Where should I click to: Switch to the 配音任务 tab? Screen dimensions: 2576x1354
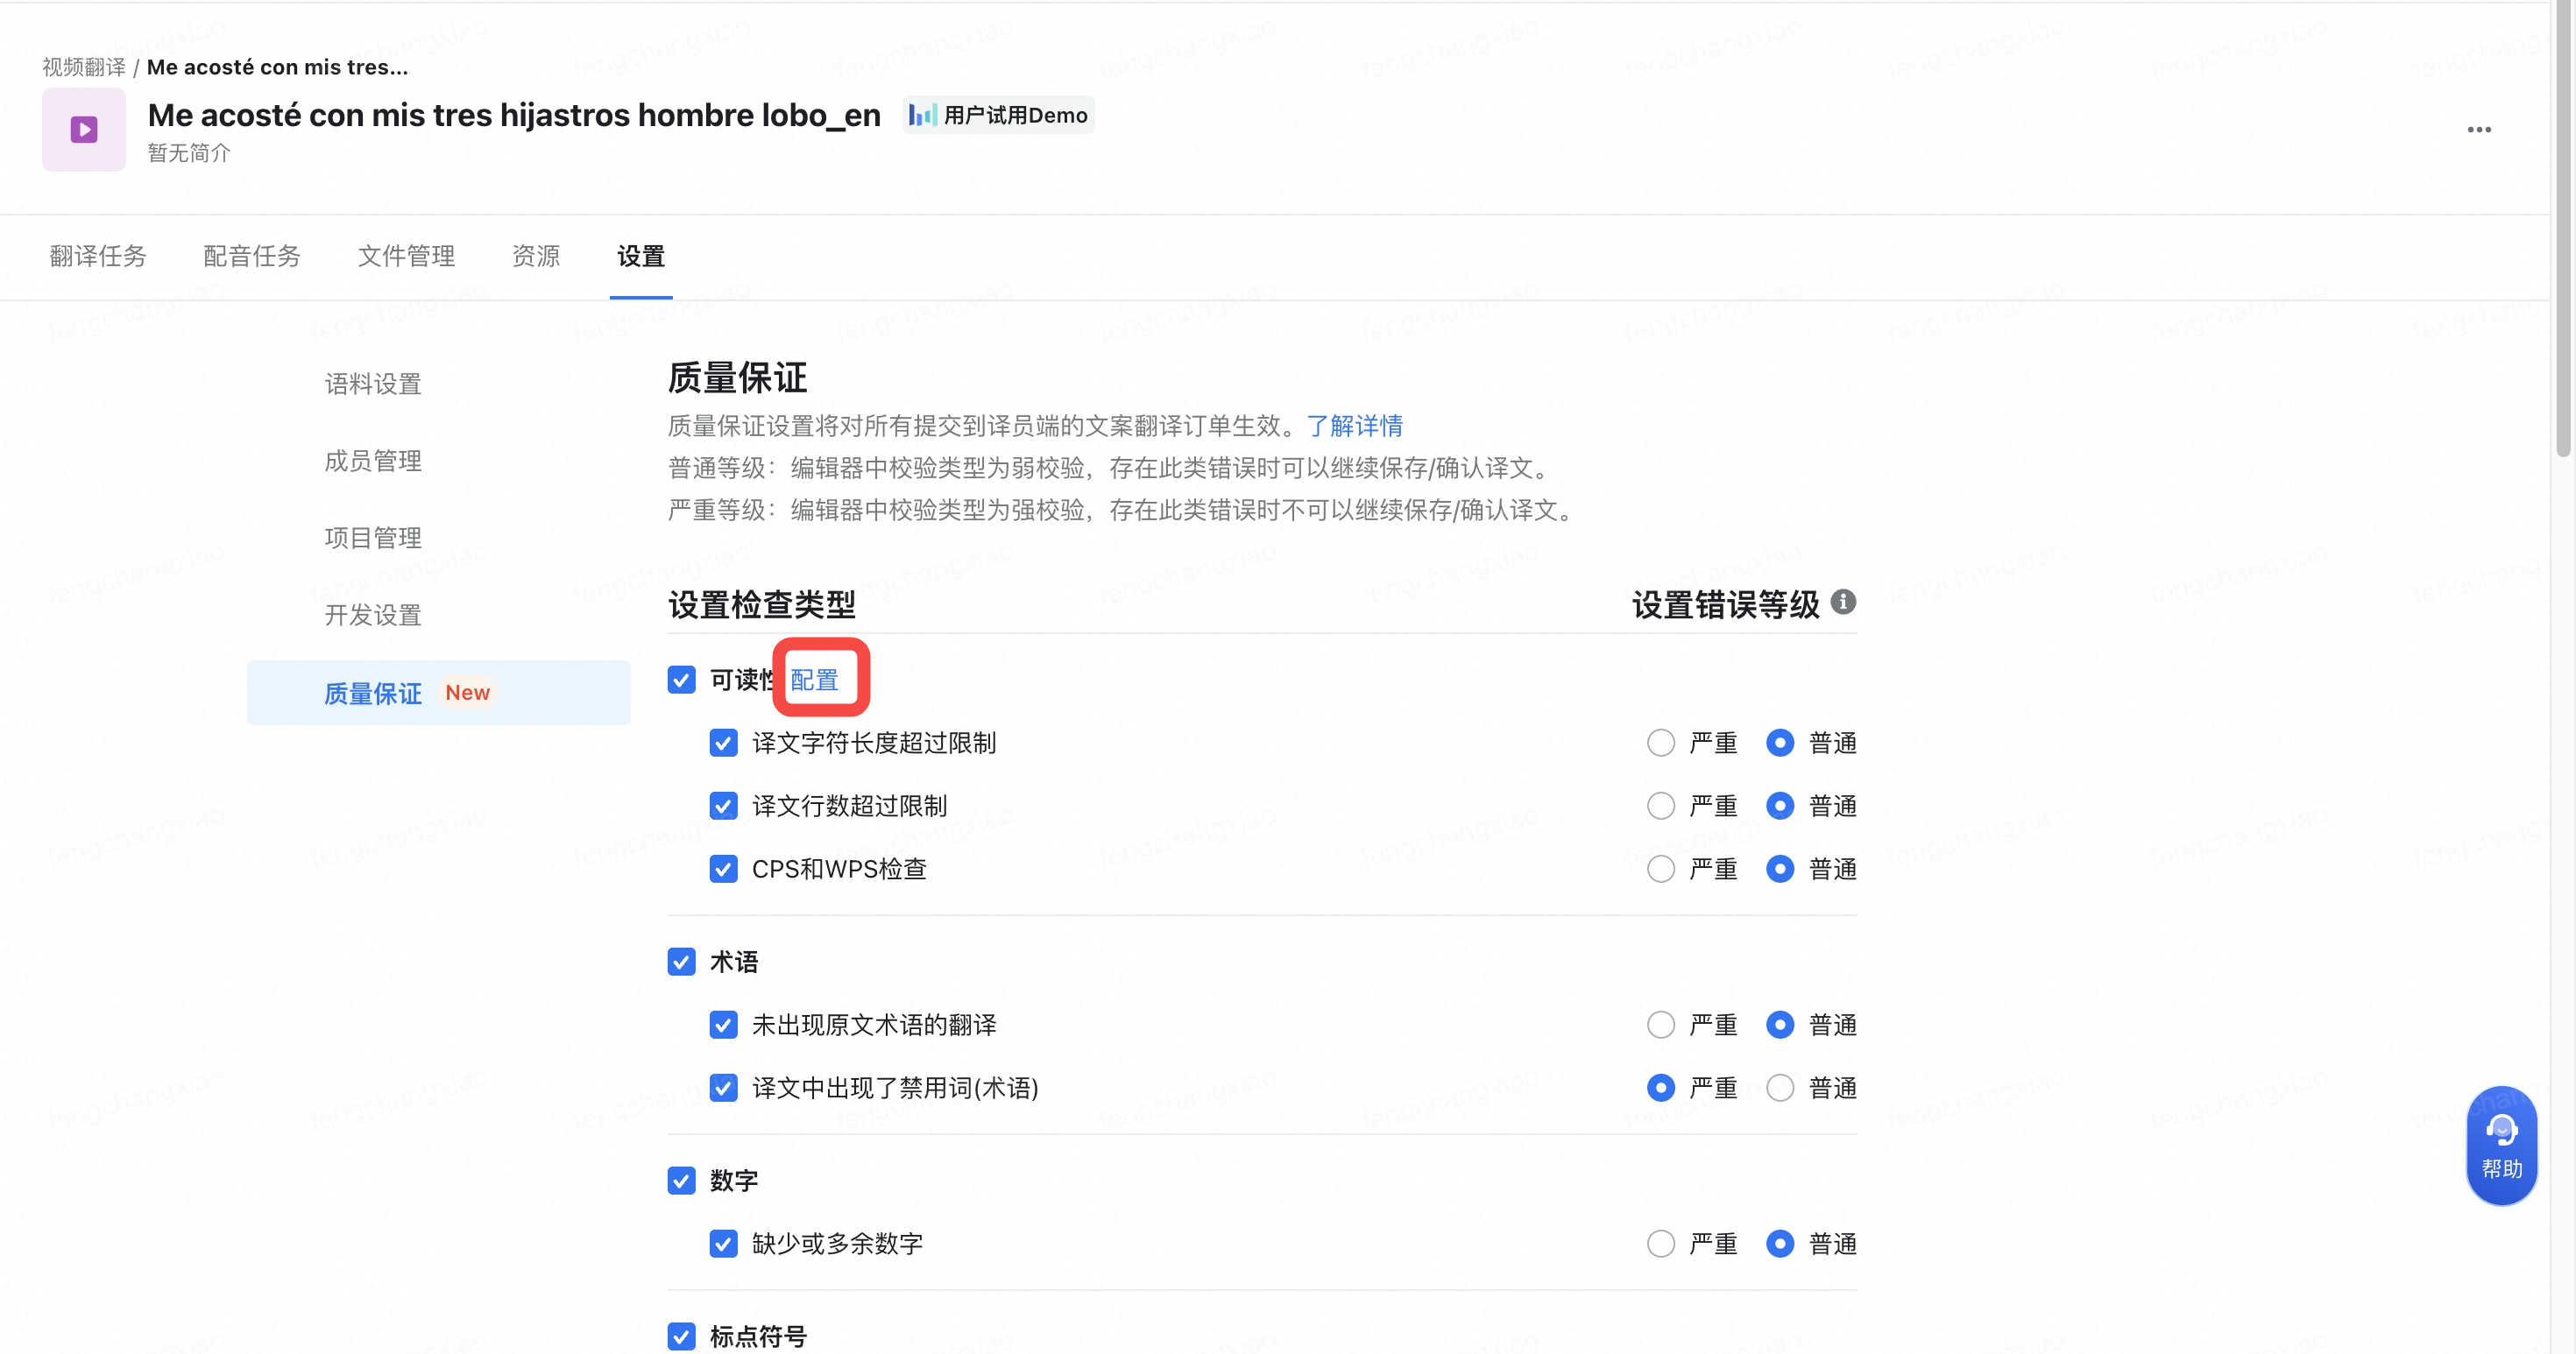point(252,256)
